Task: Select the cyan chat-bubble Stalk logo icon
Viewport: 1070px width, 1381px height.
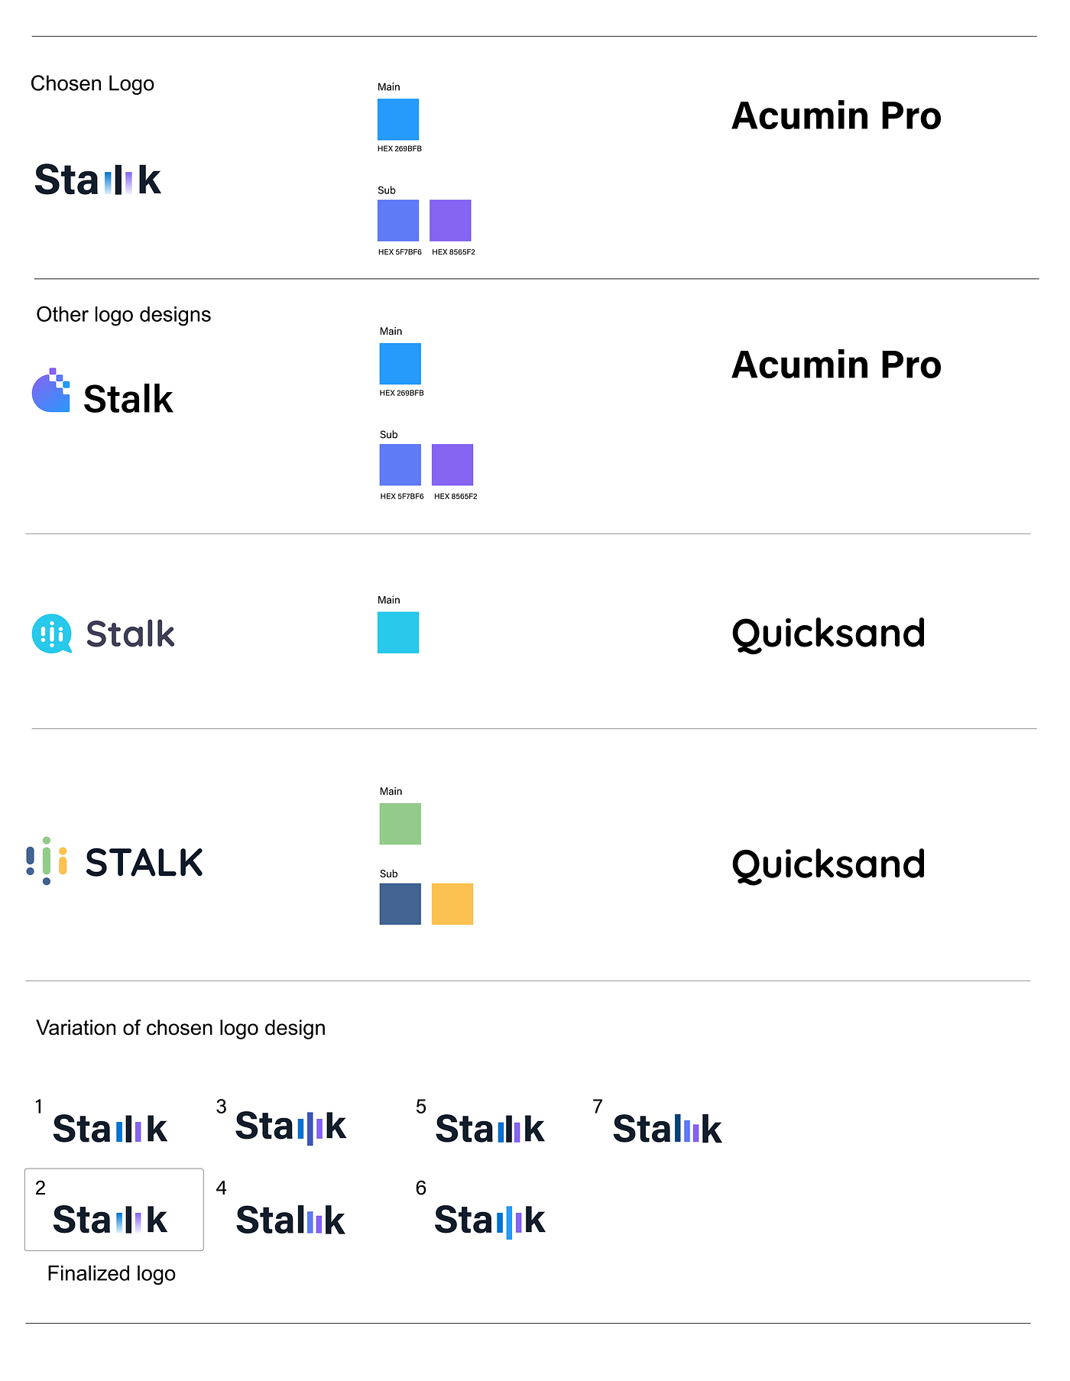Action: [x=52, y=634]
